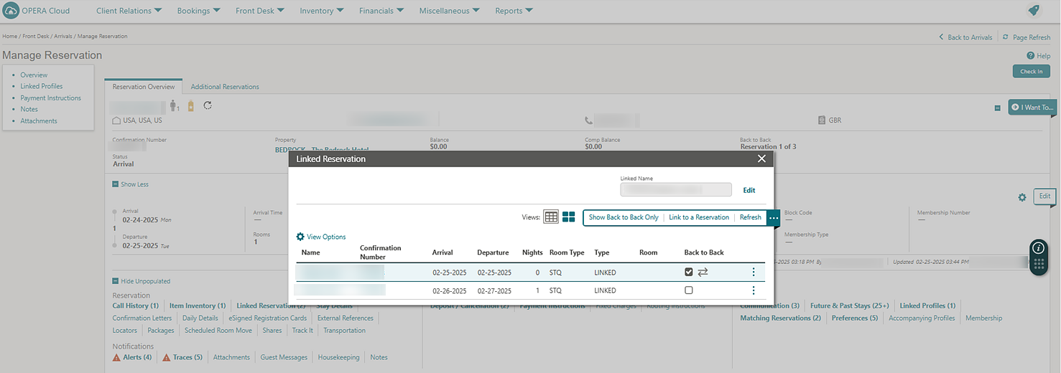
Task: Click Link to a Reservation
Action: point(698,217)
